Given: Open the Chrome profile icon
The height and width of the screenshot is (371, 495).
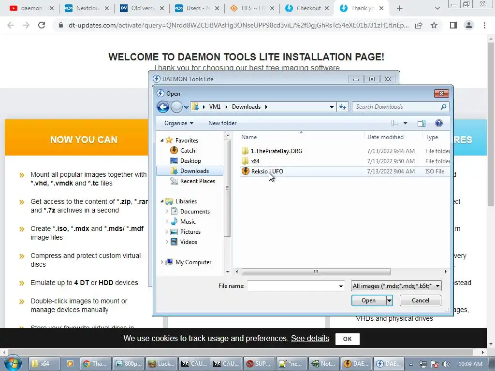Looking at the screenshot, I should coord(469,25).
